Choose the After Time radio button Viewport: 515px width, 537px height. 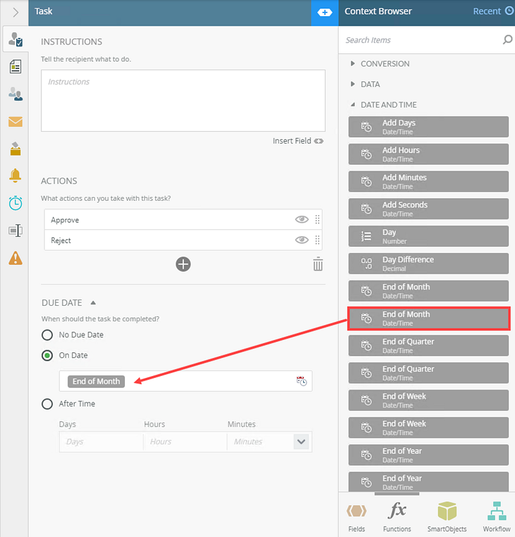(x=47, y=404)
